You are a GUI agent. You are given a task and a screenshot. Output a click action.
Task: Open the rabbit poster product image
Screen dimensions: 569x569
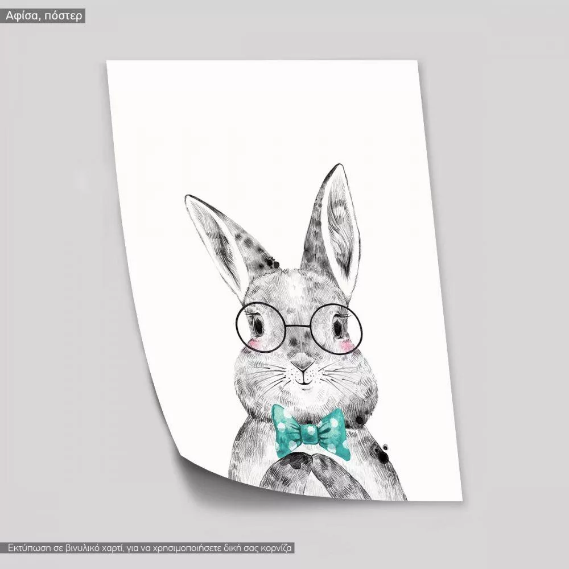(284, 284)
